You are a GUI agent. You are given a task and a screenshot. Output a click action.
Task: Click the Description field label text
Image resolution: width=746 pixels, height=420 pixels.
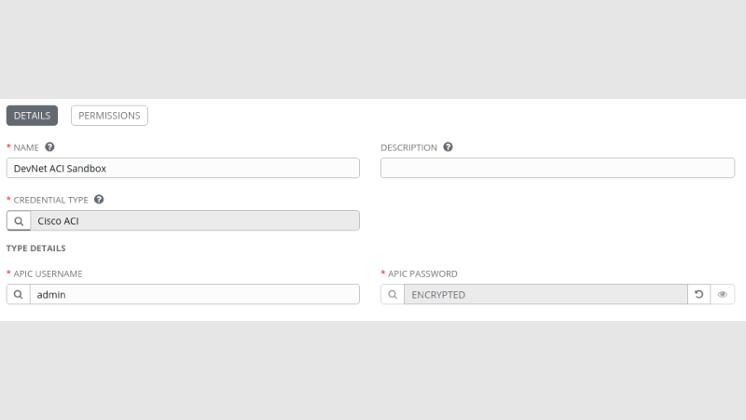pos(408,147)
